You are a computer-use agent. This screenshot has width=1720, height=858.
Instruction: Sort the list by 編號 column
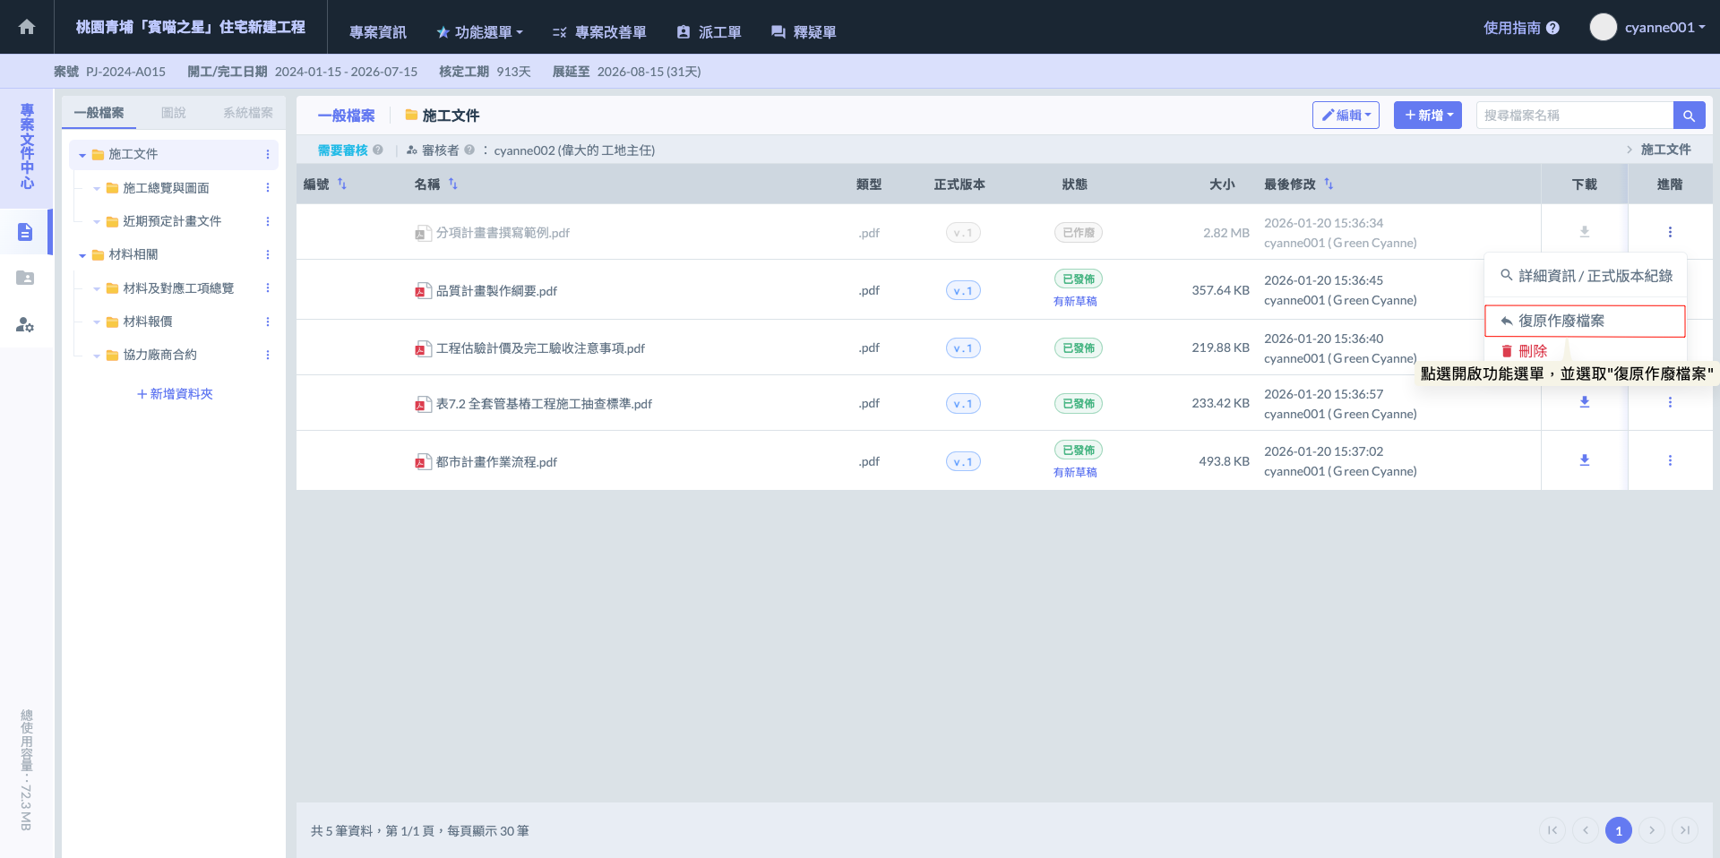coord(342,184)
